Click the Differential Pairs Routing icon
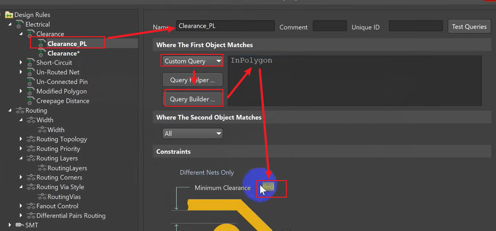This screenshot has height=231, width=496. tap(31, 216)
